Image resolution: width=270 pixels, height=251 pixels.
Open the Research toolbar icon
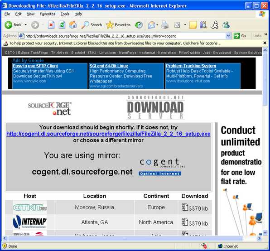pyautogui.click(x=203, y=25)
